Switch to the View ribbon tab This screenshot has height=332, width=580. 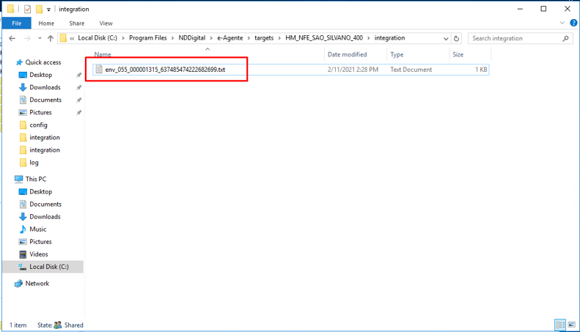tap(106, 23)
